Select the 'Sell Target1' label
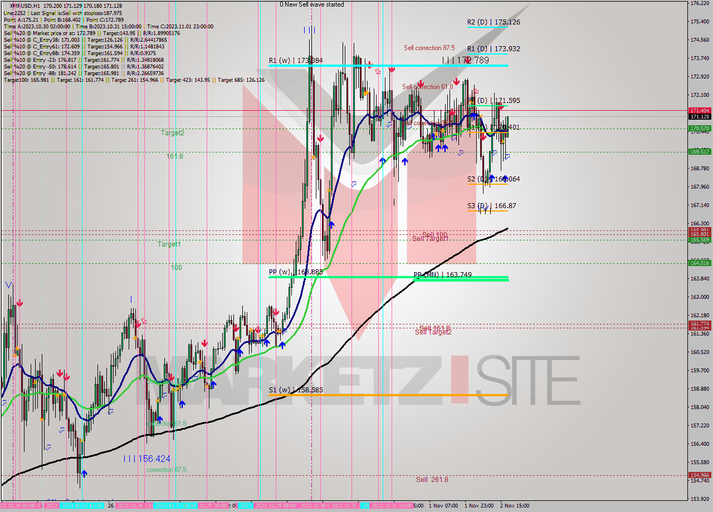The height and width of the screenshot is (512, 713). (x=430, y=239)
